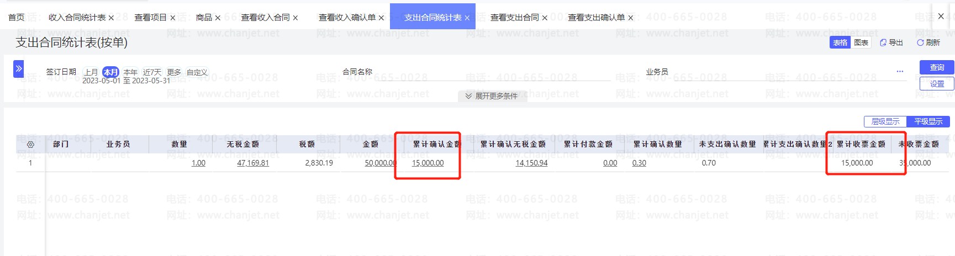Open the 1.00 quantity link
The height and width of the screenshot is (256, 955).
[x=198, y=163]
